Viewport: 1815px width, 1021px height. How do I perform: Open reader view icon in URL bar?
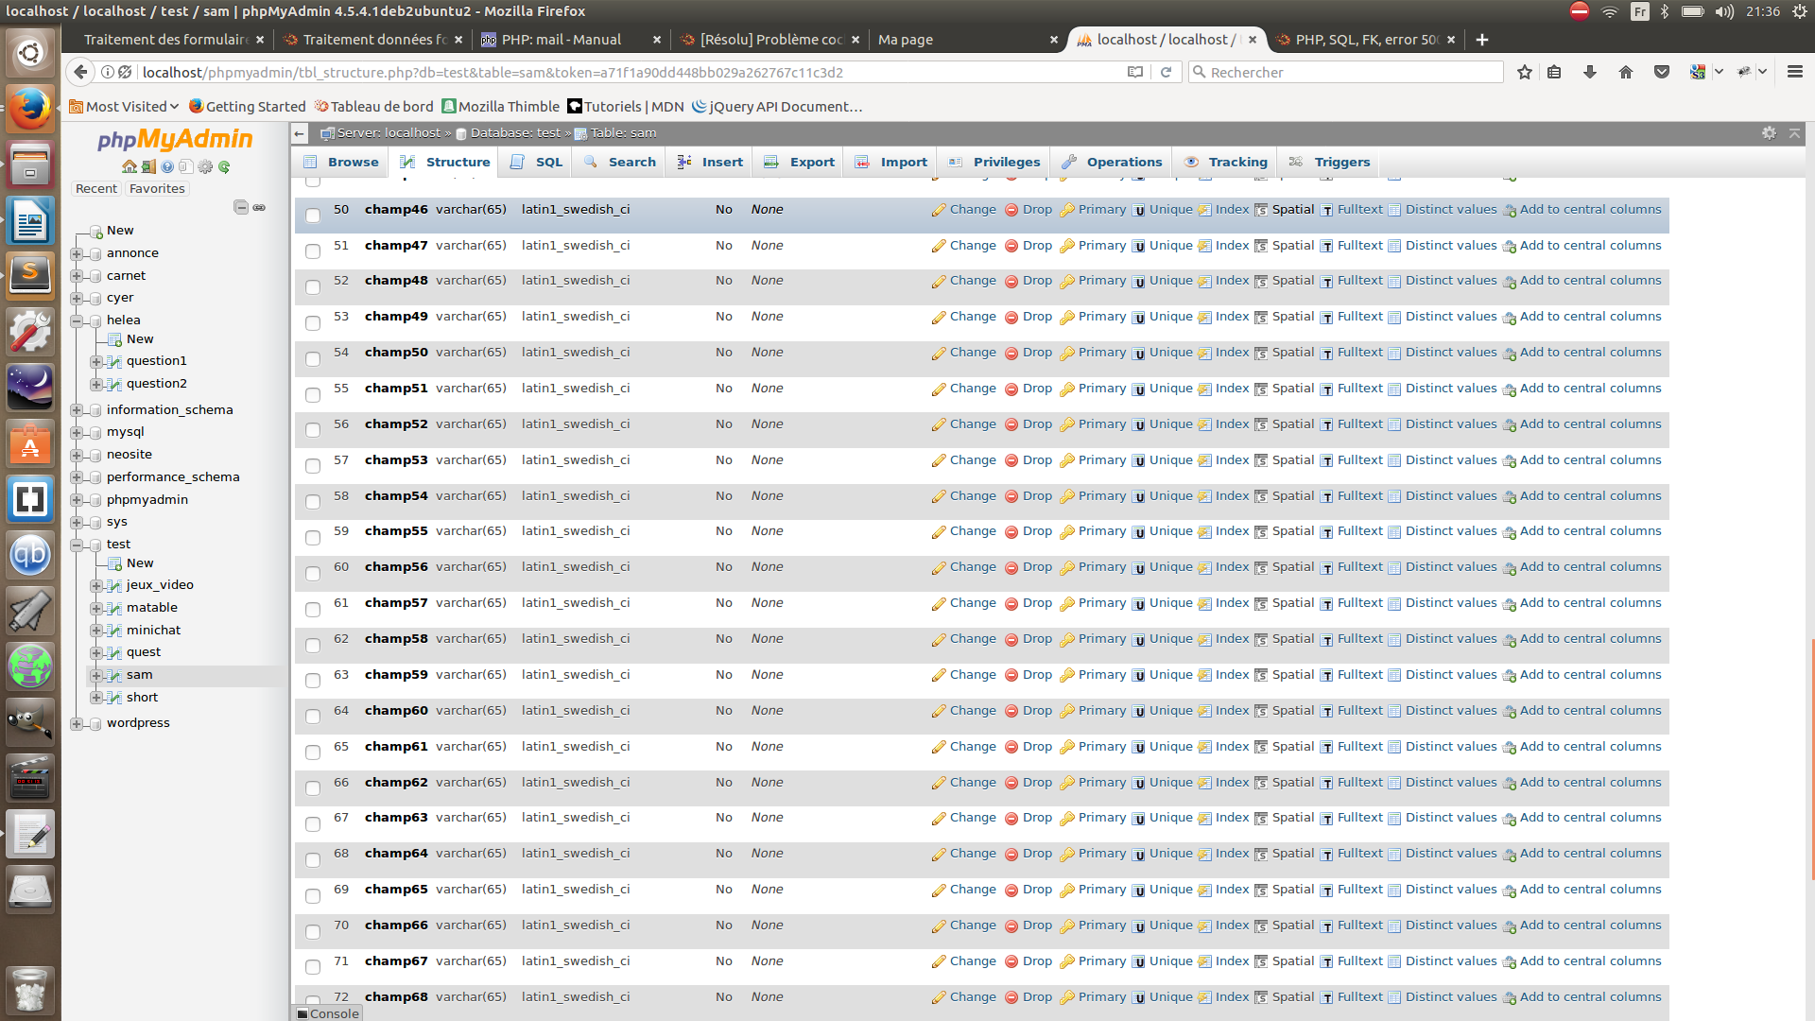(1135, 73)
